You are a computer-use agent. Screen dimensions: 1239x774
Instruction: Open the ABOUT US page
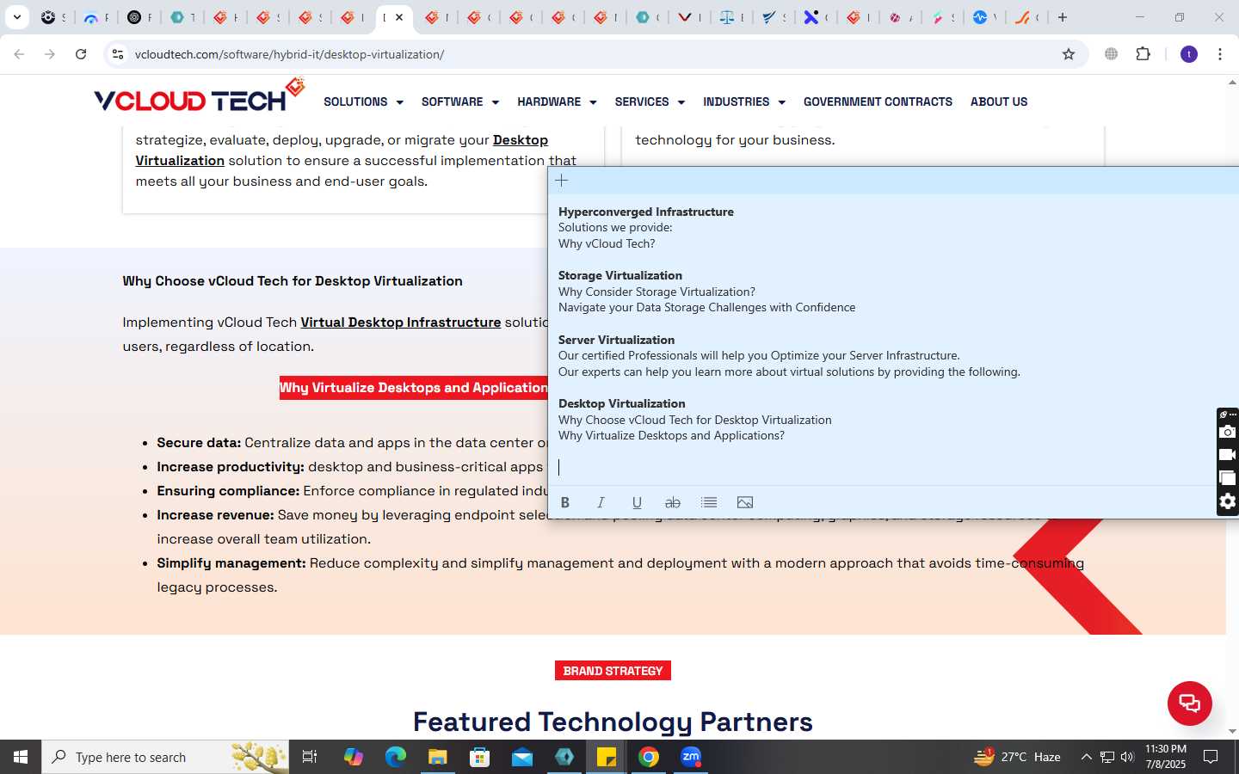click(x=999, y=101)
